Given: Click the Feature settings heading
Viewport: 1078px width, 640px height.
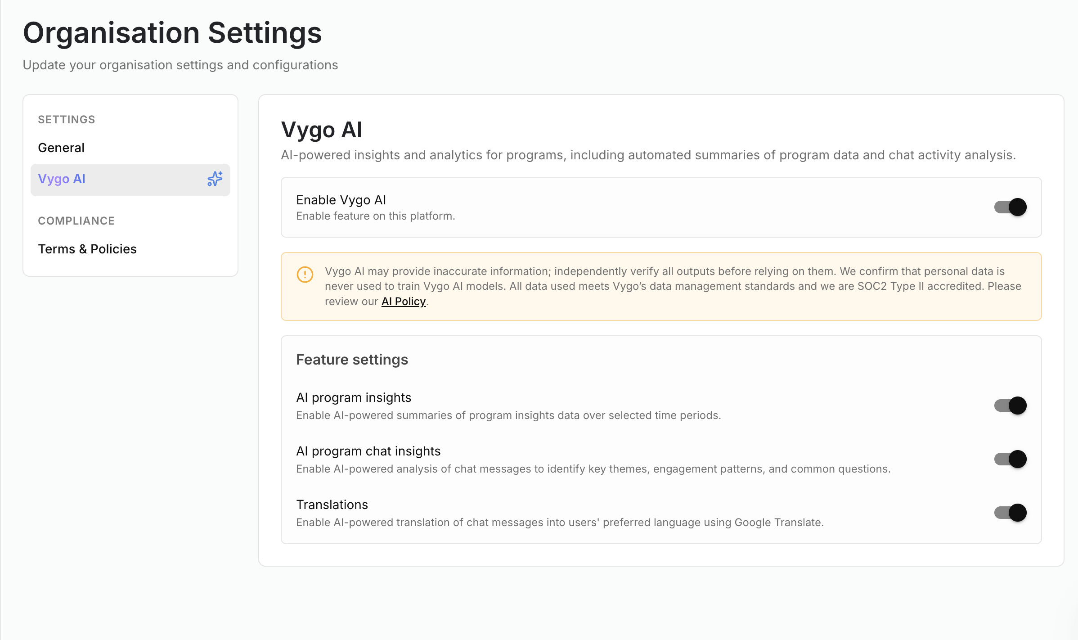Looking at the screenshot, I should click(x=352, y=360).
